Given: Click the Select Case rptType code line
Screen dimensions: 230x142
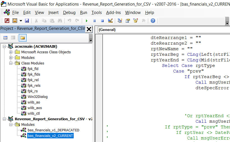Looking at the screenshot, I should (188, 66).
